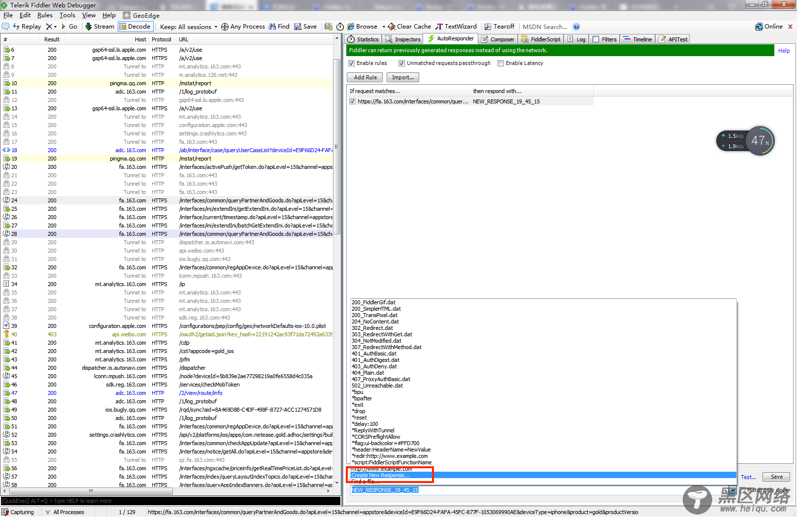Toggle the Enable Latency checkbox
This screenshot has width=797, height=517.
(x=500, y=64)
